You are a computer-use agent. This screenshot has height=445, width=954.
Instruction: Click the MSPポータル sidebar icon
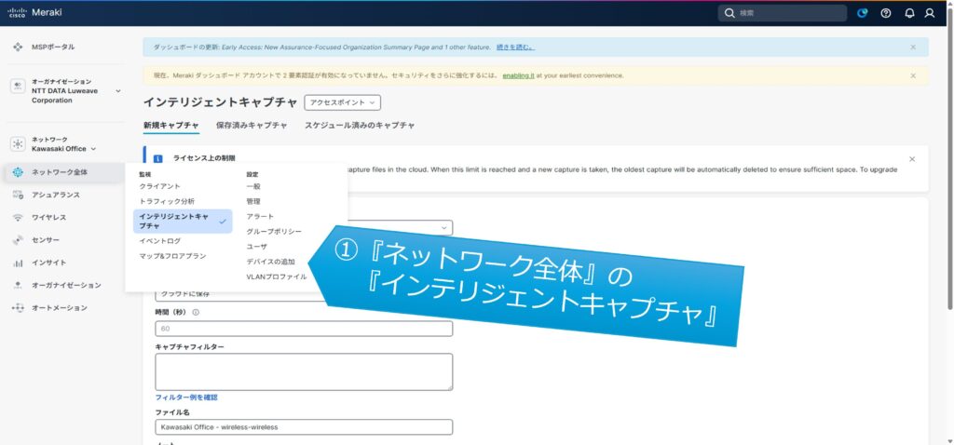coord(19,47)
